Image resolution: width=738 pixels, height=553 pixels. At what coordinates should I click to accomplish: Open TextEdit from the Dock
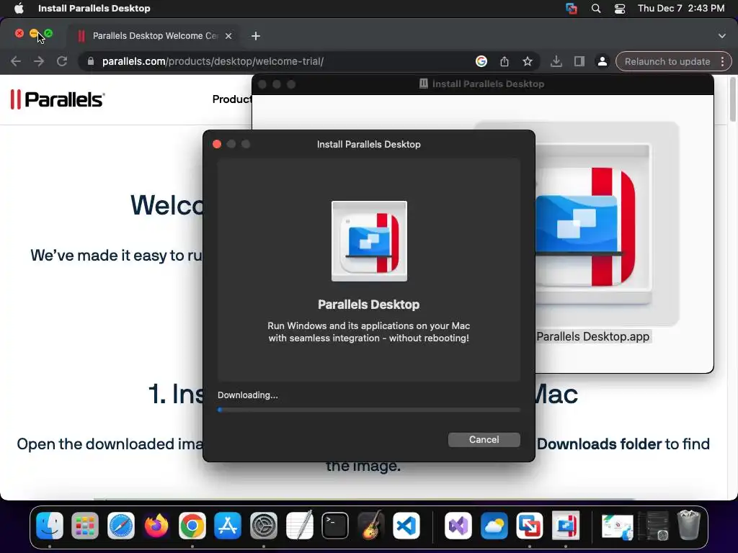(x=299, y=525)
